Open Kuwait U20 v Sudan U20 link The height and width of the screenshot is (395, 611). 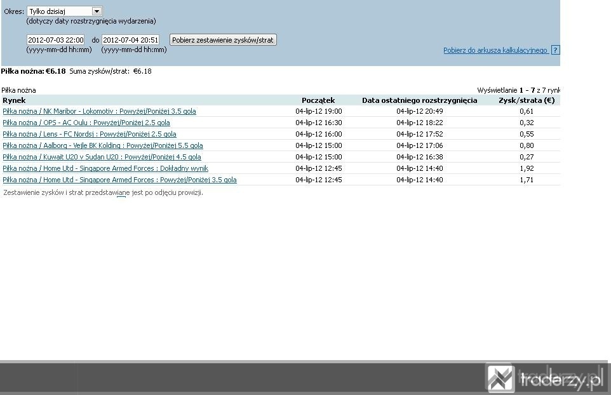click(x=102, y=157)
